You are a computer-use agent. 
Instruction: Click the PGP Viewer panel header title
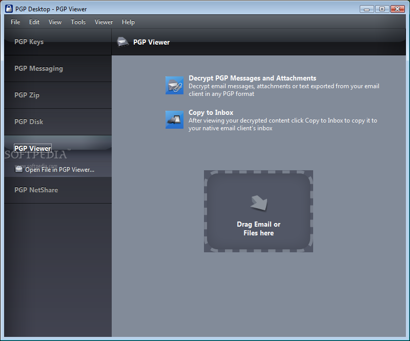point(151,42)
